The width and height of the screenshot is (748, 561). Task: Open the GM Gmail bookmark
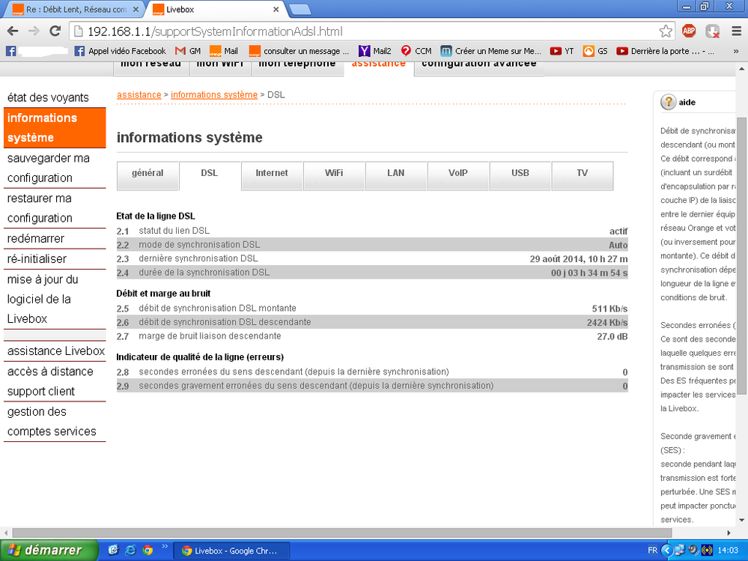[x=188, y=51]
